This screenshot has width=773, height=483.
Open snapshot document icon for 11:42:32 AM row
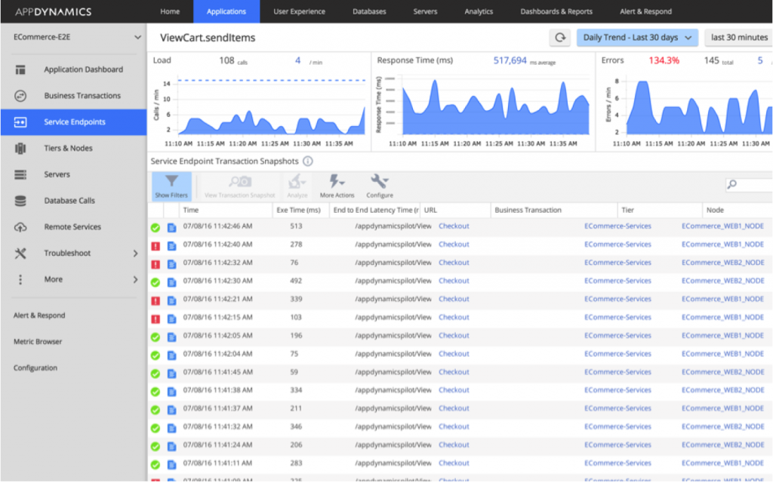pos(171,264)
